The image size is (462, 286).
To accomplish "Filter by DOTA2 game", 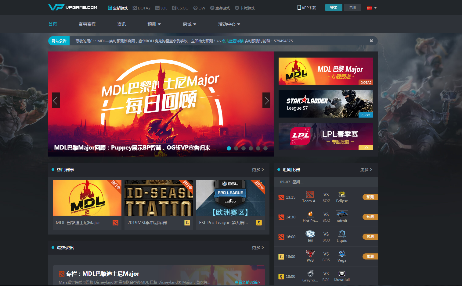I will (142, 8).
